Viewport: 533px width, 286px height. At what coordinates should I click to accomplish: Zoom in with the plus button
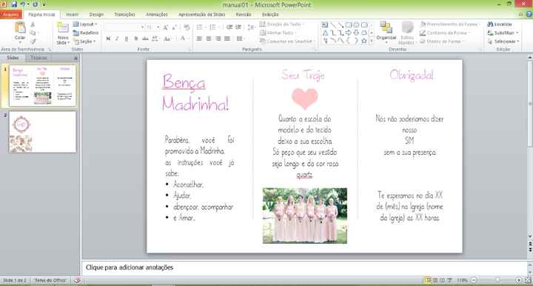pos(519,280)
